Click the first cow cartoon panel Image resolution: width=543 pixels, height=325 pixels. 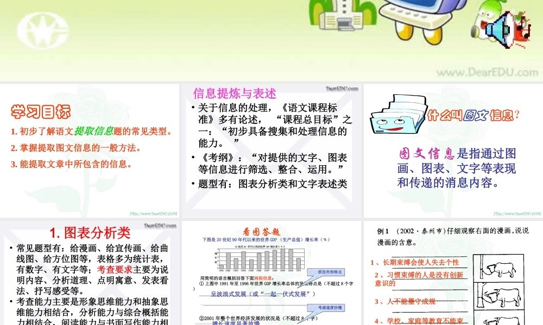click(x=498, y=268)
